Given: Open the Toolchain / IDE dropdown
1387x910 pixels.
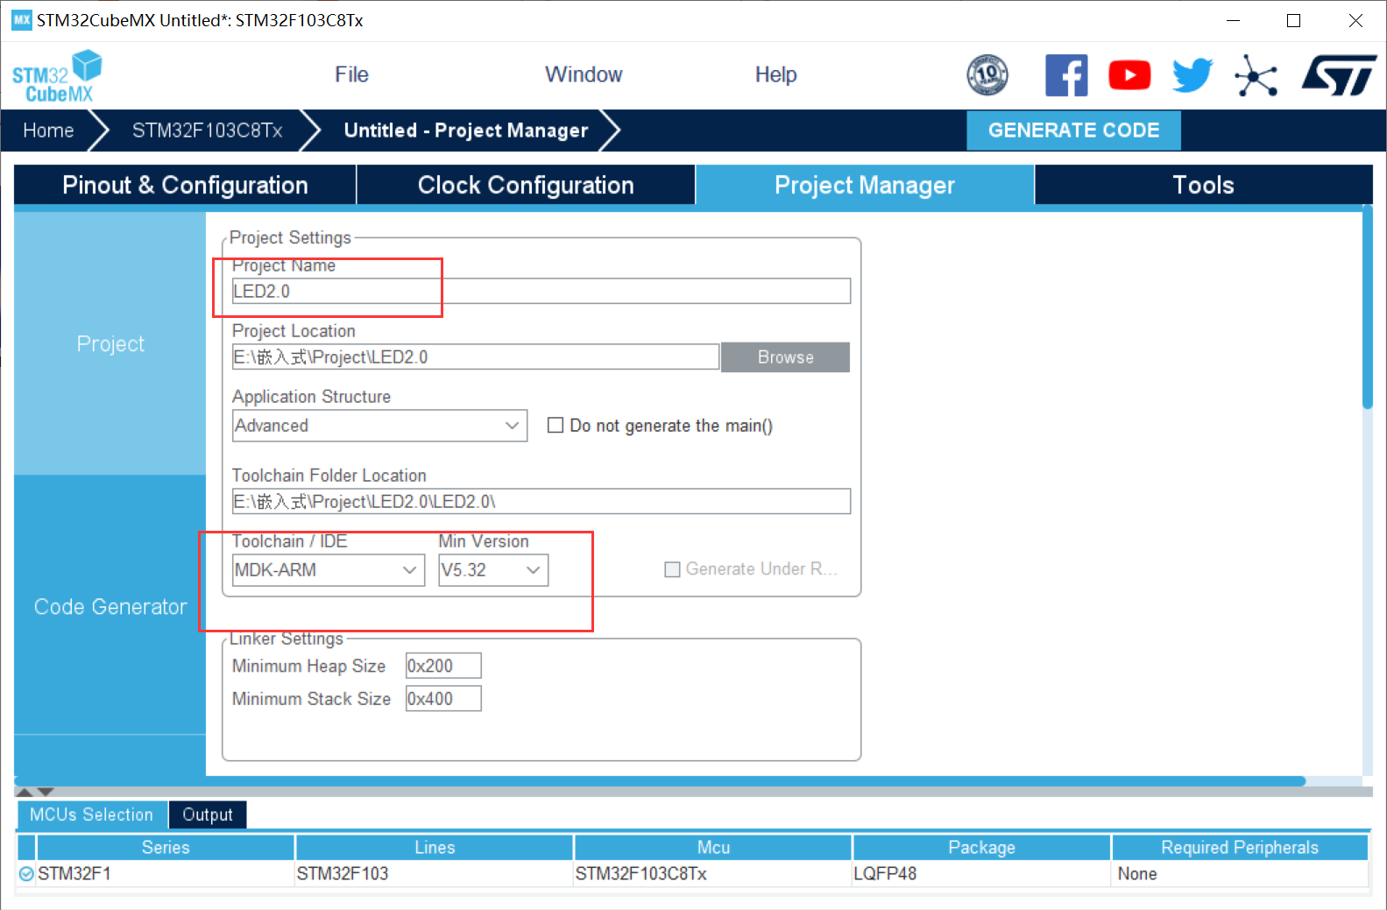Looking at the screenshot, I should (329, 570).
